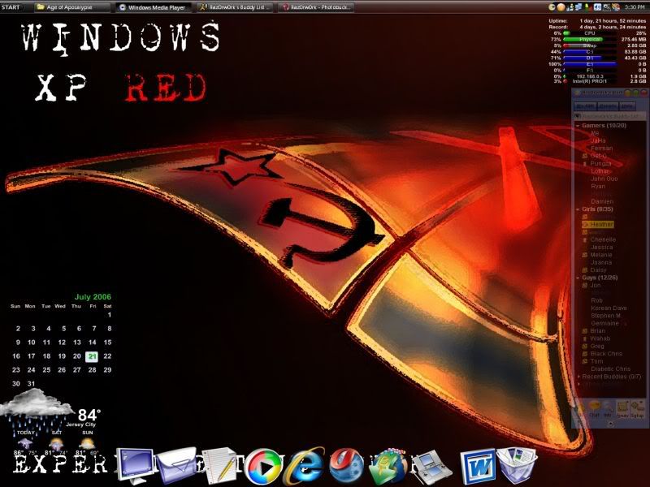Click the 192.168.0.3 network entry
Viewport: 650px width, 487px height.
click(590, 76)
